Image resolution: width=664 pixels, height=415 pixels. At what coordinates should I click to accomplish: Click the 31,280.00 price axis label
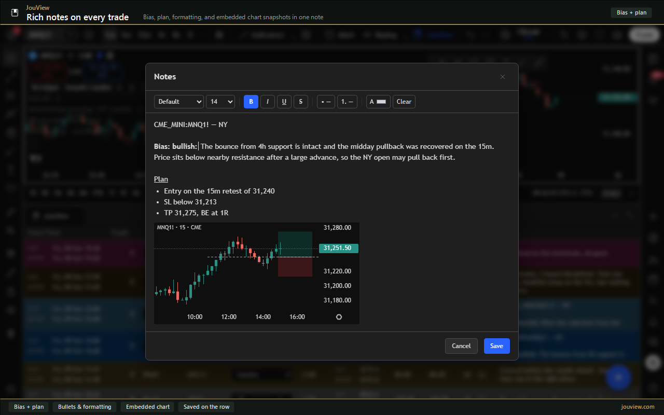click(337, 227)
